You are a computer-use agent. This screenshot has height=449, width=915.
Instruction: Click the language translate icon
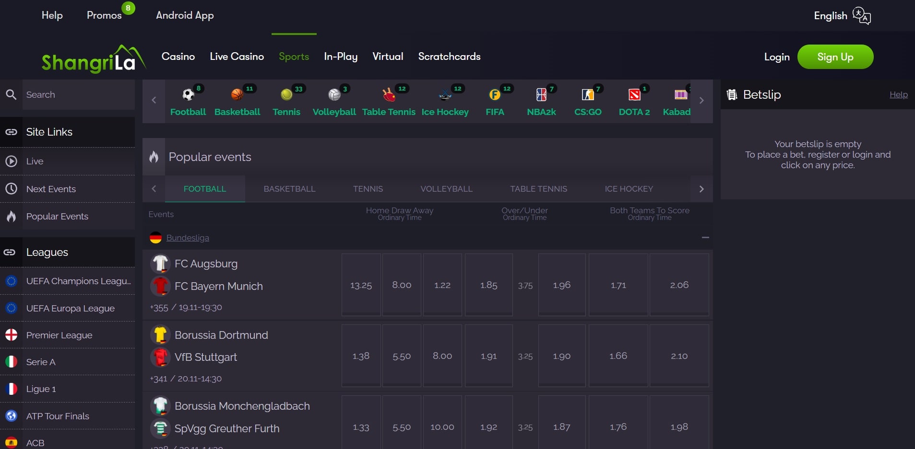(862, 16)
